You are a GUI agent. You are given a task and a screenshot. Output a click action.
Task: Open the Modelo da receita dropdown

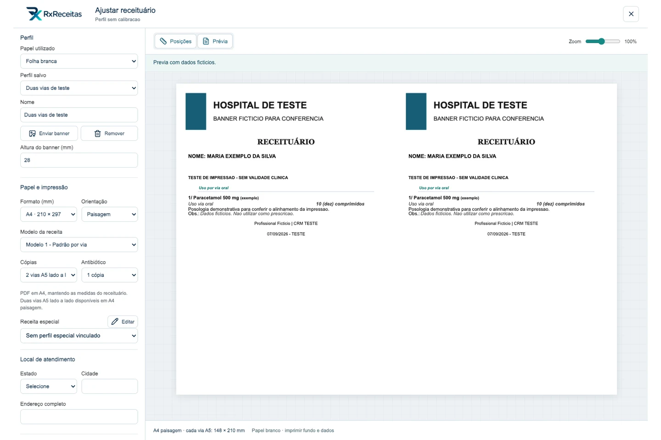tap(79, 245)
